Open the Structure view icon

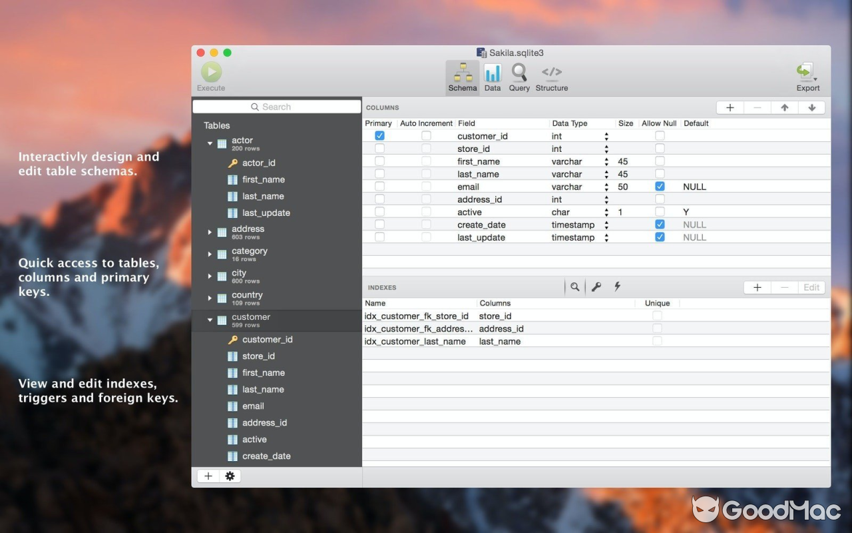point(552,73)
